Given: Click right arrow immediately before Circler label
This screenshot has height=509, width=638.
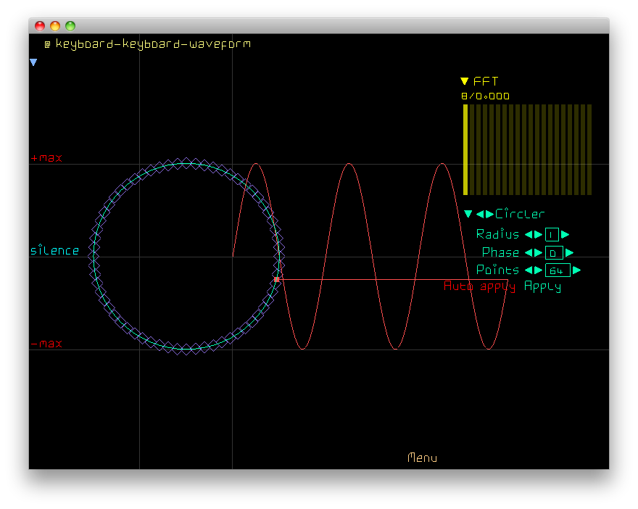Looking at the screenshot, I should point(489,214).
